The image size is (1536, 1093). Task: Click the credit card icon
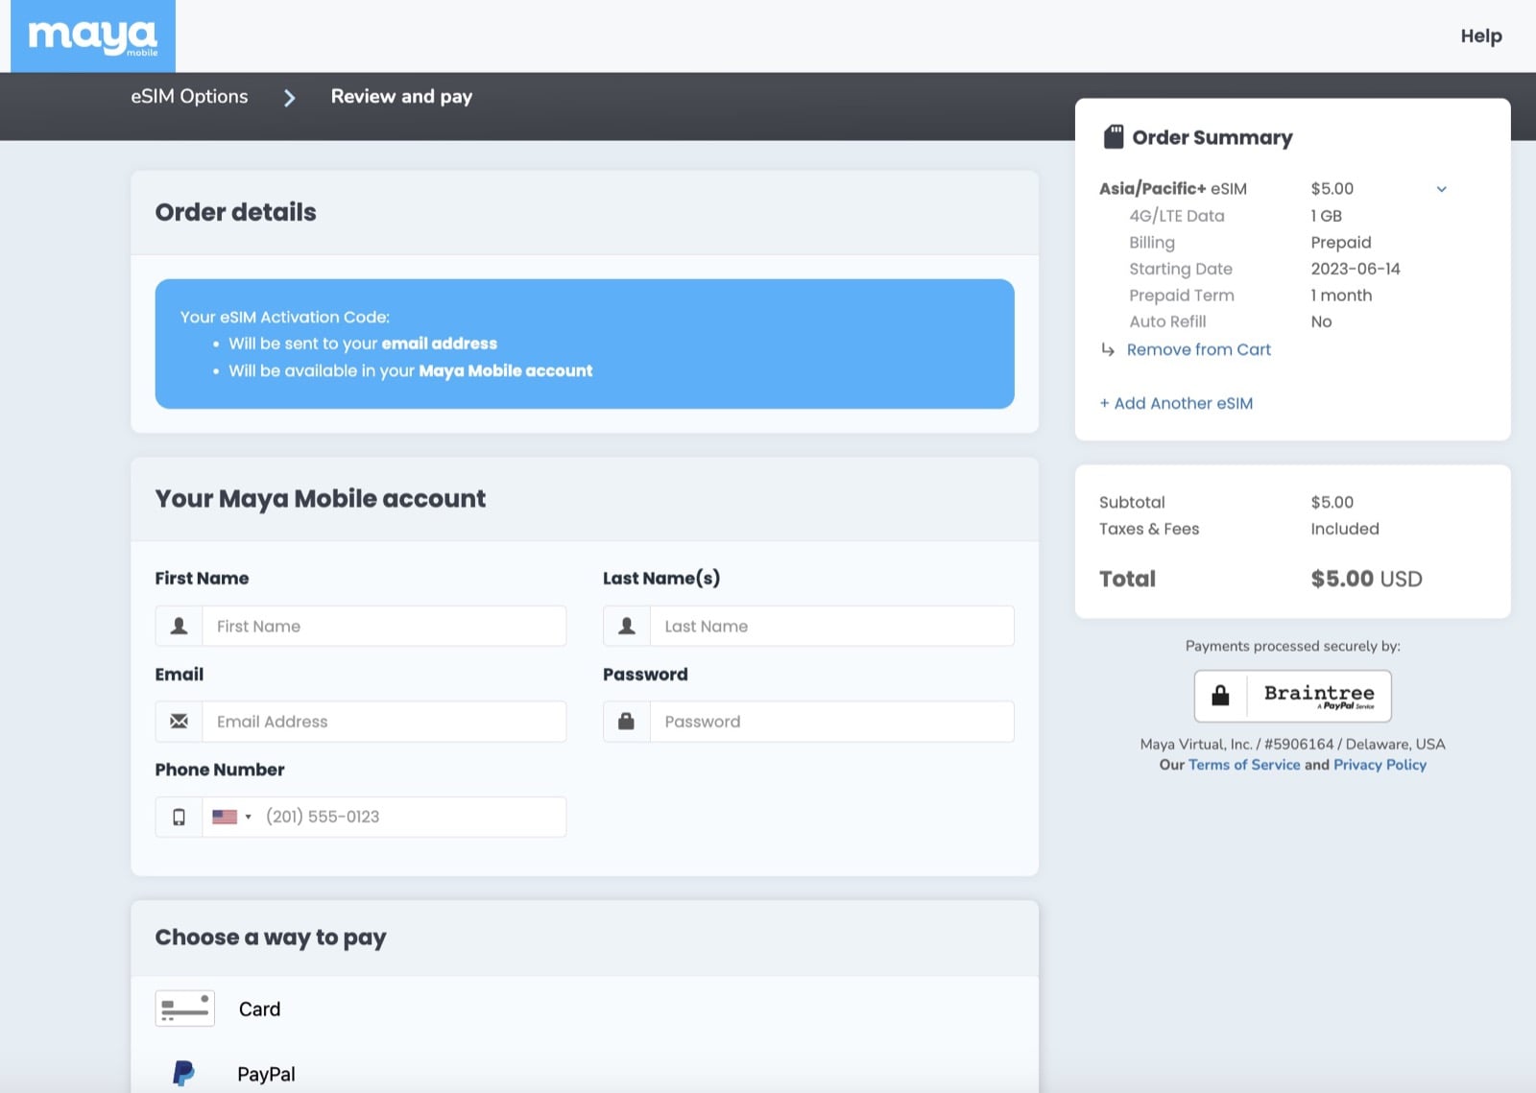(x=185, y=1009)
